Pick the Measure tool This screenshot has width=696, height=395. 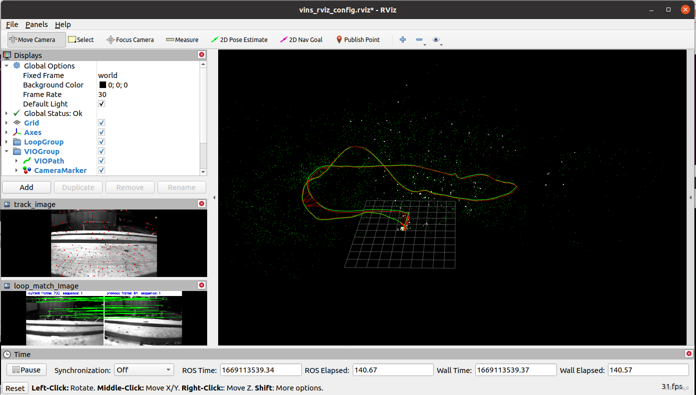(182, 39)
